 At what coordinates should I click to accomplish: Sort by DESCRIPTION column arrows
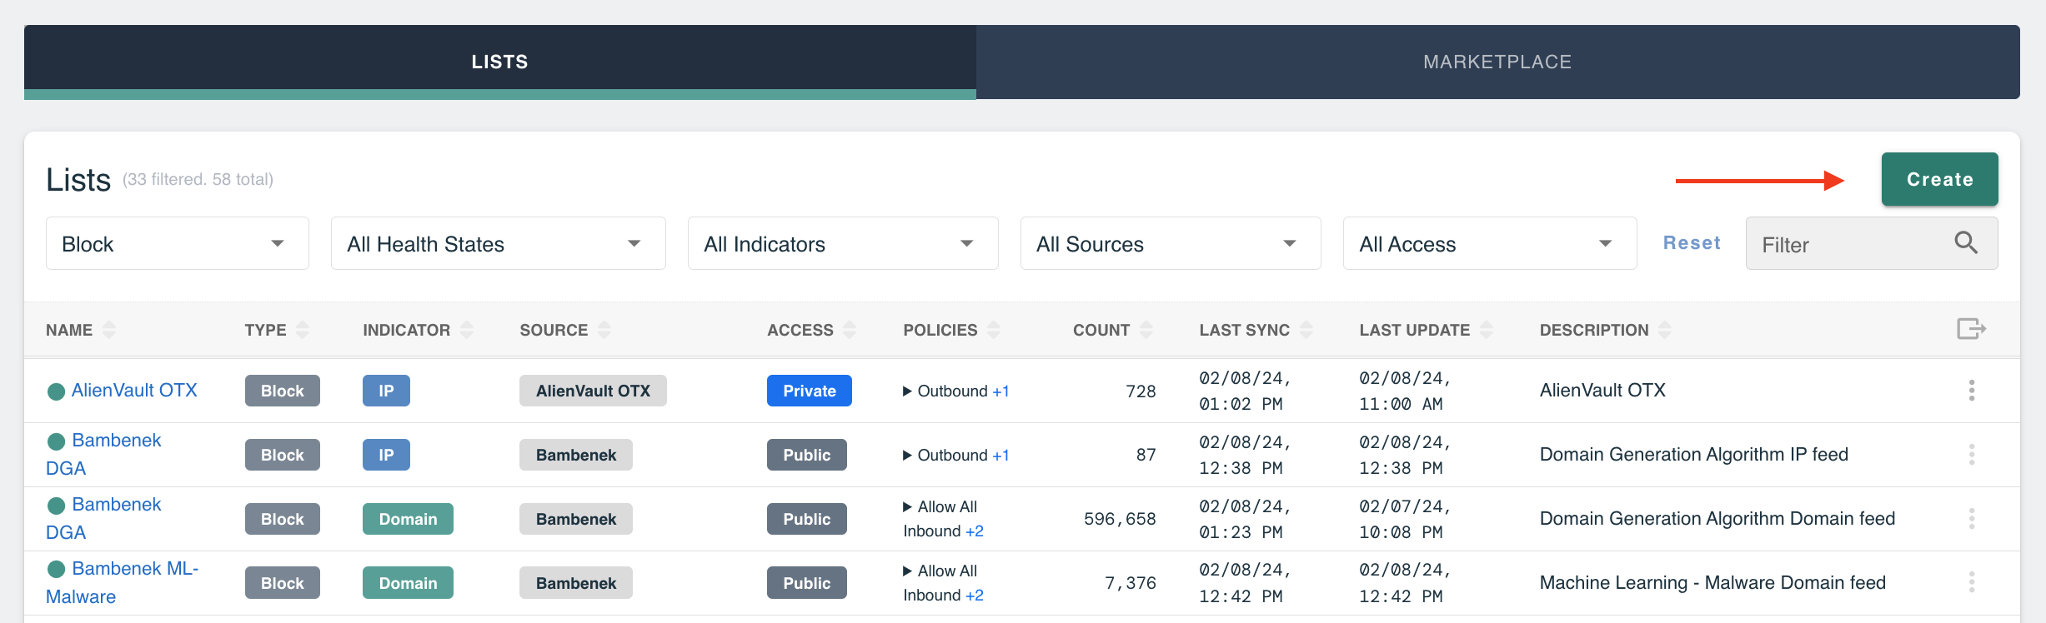pyautogui.click(x=1664, y=330)
